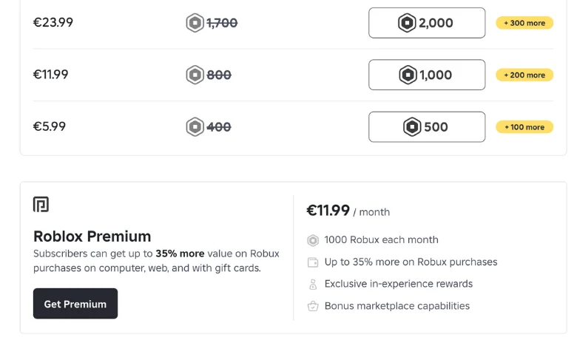Click the '+ 100 more' yellow badge
577x340 pixels.
pyautogui.click(x=524, y=127)
